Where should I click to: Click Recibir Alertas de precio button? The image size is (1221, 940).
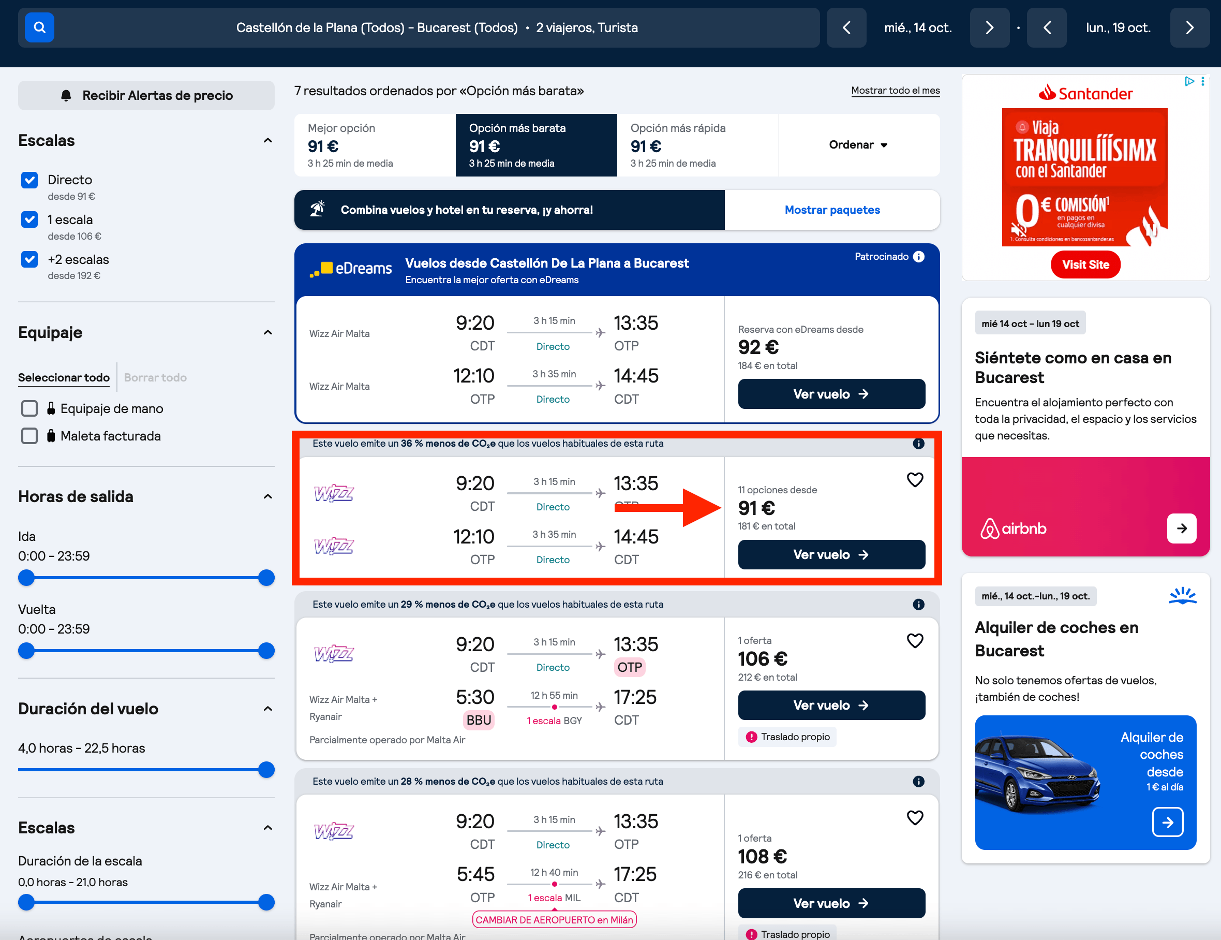tap(146, 96)
